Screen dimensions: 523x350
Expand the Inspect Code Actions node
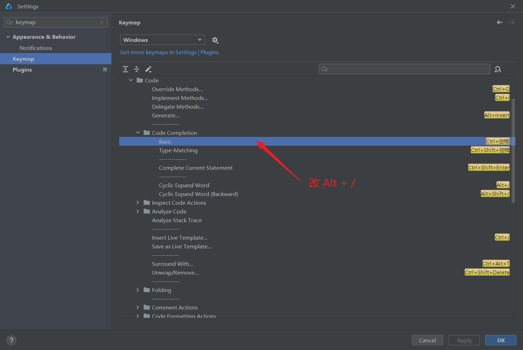click(138, 203)
